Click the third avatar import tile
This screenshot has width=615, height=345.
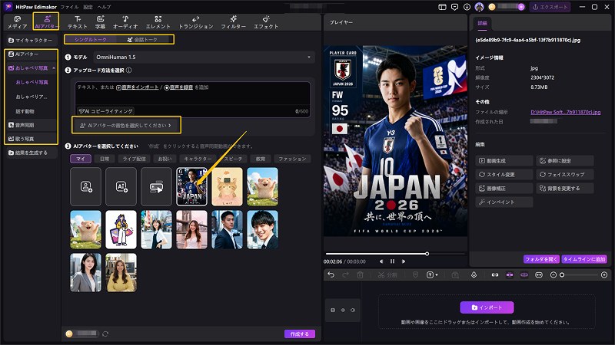pyautogui.click(x=156, y=186)
